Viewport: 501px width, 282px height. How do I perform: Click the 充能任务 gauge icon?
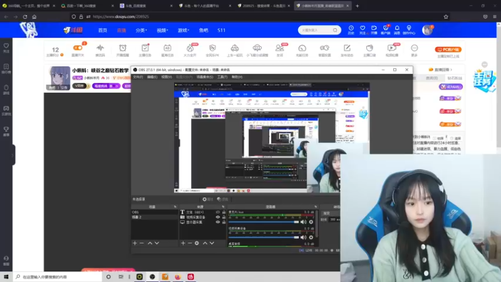(302, 48)
